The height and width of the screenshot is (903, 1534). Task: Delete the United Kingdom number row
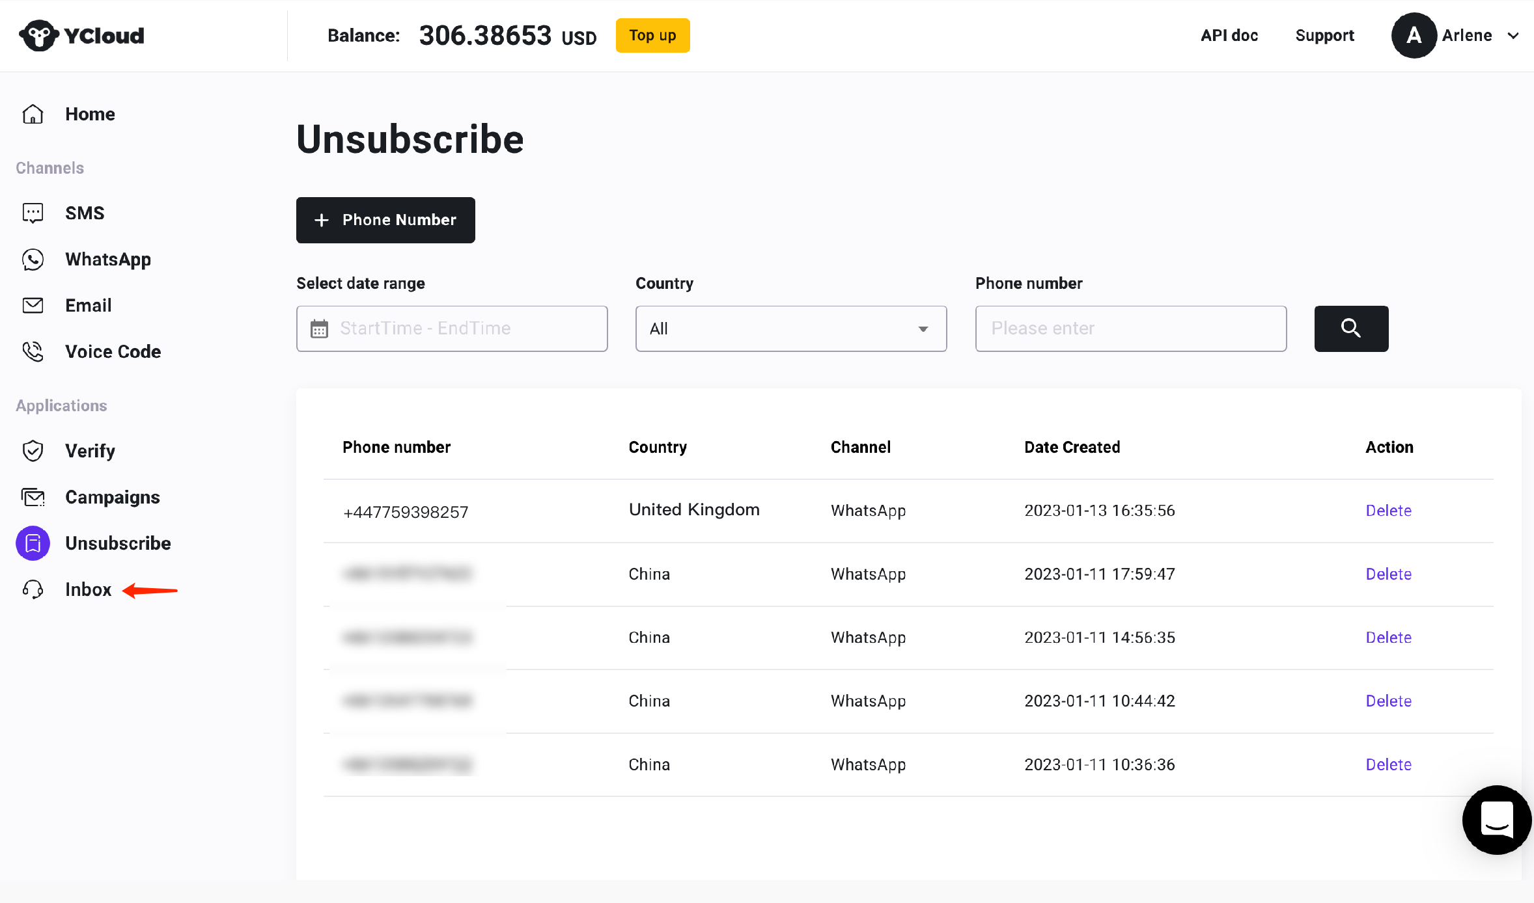click(x=1388, y=511)
